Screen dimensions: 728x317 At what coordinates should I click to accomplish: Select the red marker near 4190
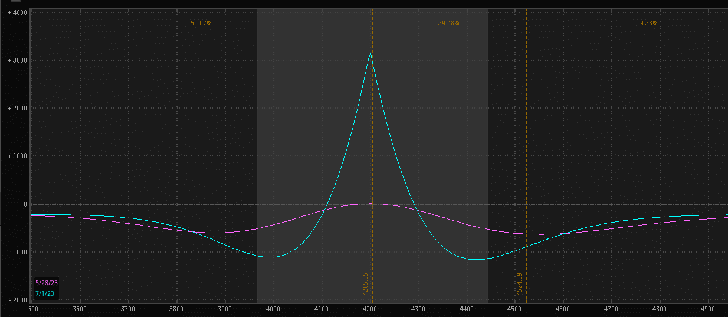365,204
